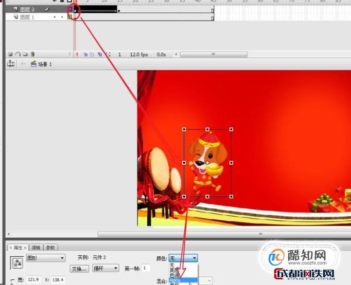Screen dimensions: 351x285
Task: Click the 场景 1 scene label
Action: pos(45,64)
